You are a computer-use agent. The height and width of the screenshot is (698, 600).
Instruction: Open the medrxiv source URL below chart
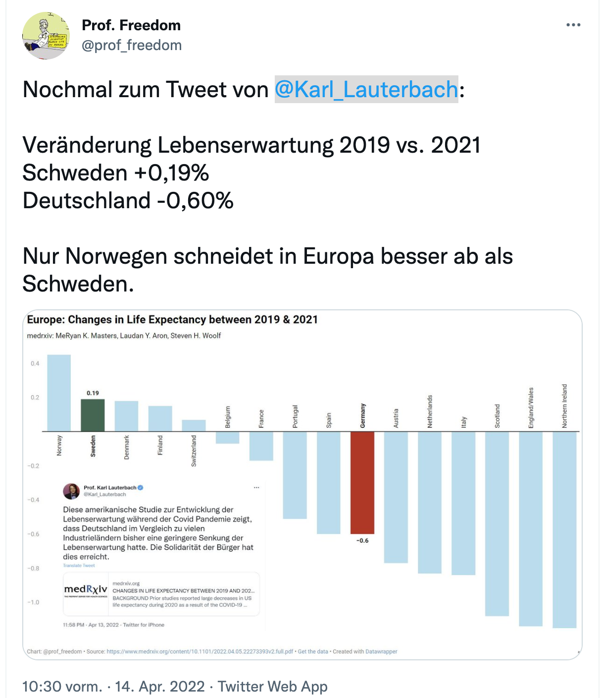click(x=200, y=651)
